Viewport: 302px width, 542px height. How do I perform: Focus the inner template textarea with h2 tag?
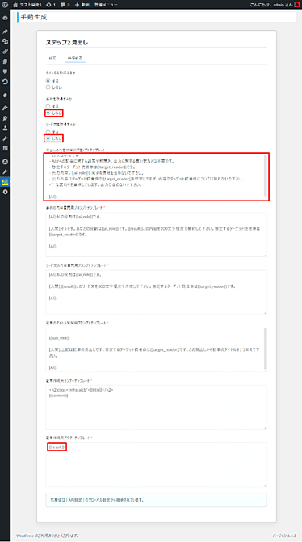tap(157, 407)
